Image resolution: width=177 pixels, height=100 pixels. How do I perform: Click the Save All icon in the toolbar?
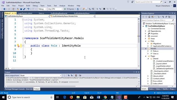pyautogui.click(x=24, y=9)
